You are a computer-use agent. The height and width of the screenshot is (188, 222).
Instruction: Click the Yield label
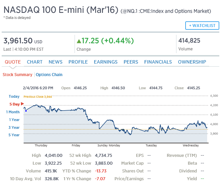coord(192,179)
